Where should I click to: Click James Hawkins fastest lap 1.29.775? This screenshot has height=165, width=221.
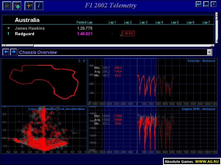(85, 28)
